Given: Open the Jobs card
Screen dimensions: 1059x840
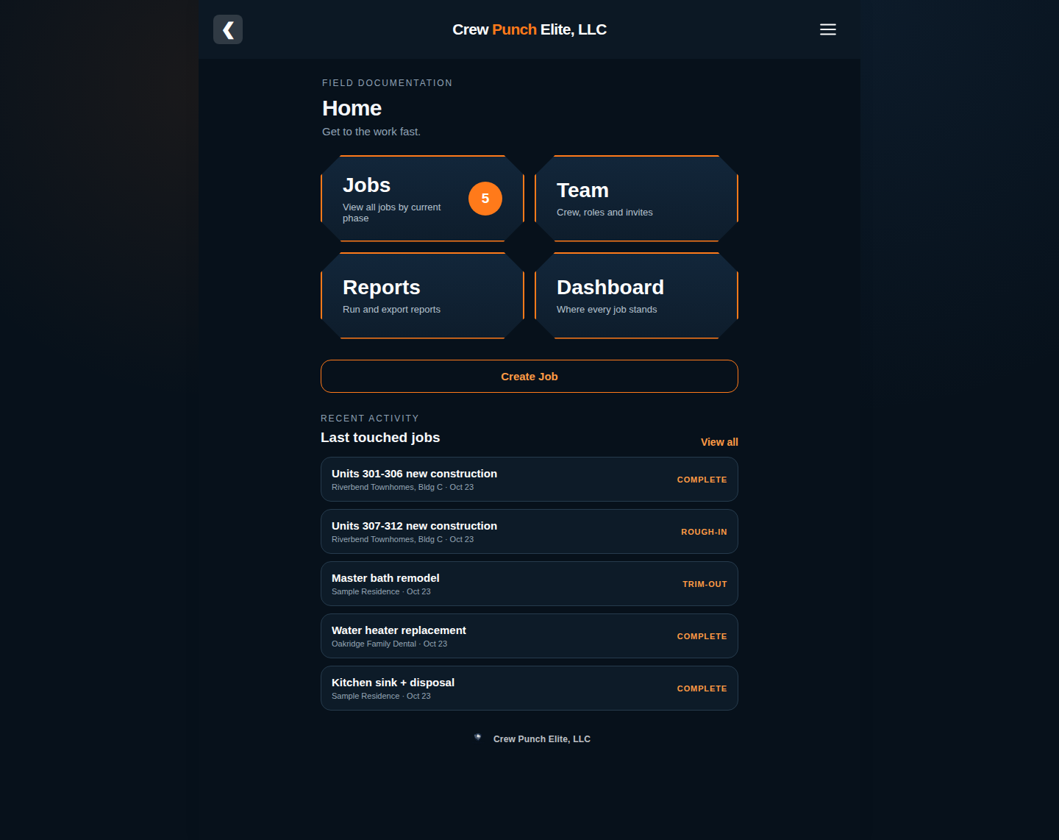Looking at the screenshot, I should (423, 199).
